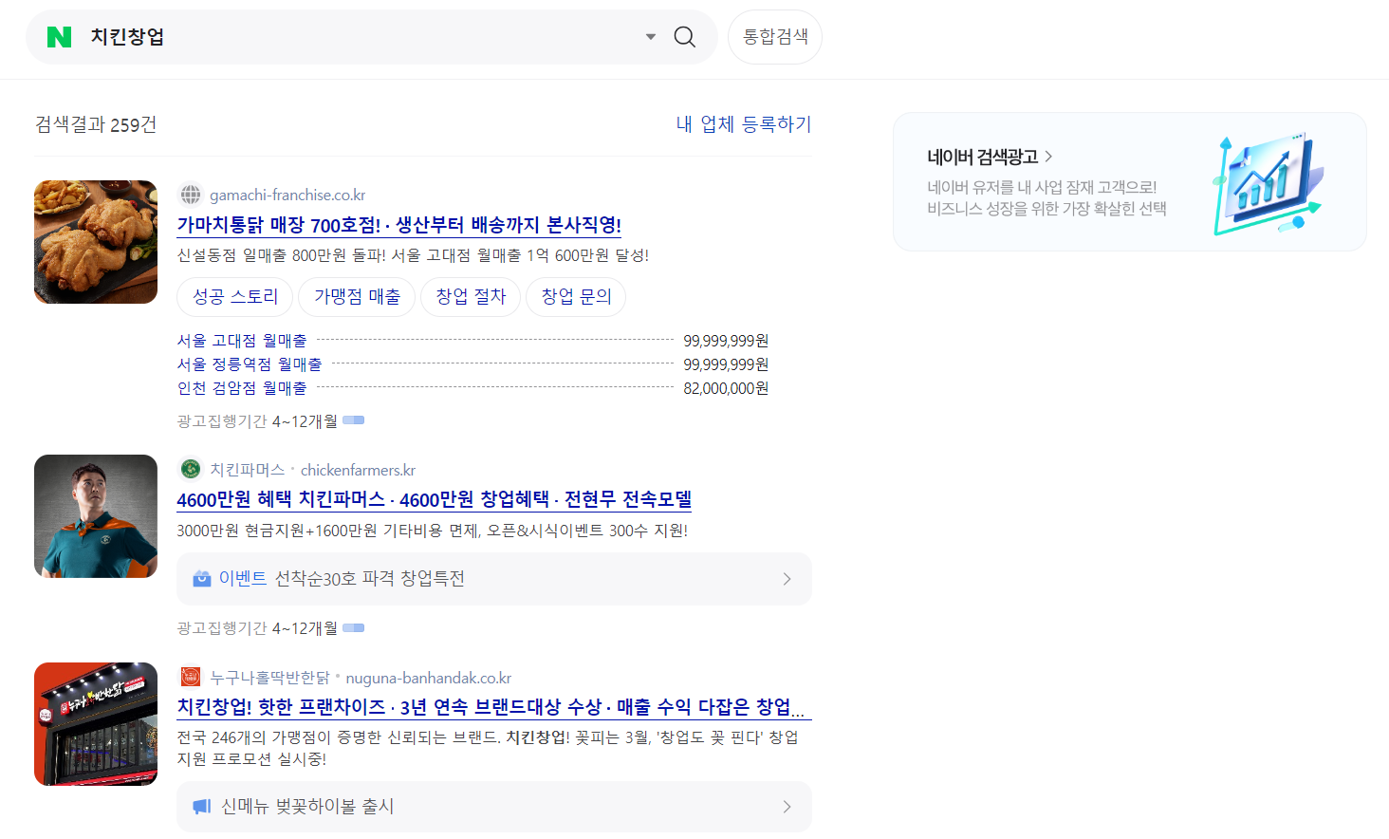Click the ad period bar icon under 가마치통닭
The image size is (1389, 839).
[x=354, y=419]
